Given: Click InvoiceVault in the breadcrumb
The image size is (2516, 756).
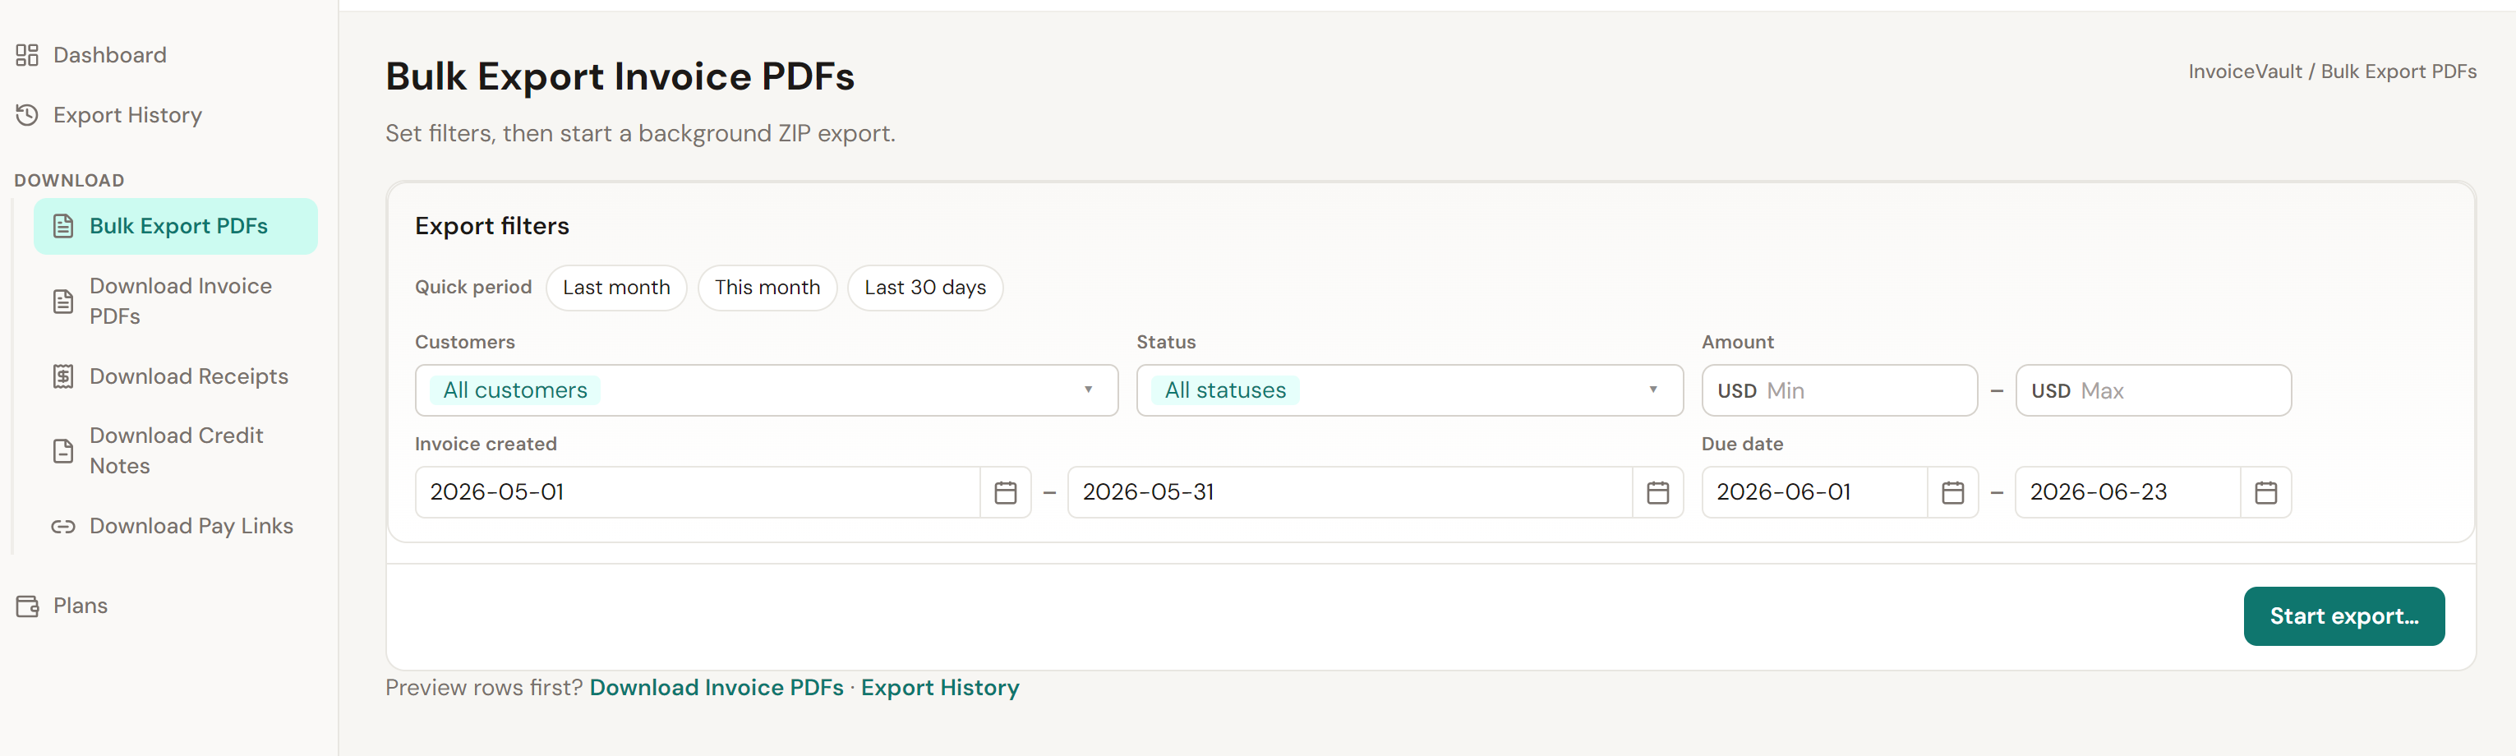Looking at the screenshot, I should point(2245,71).
